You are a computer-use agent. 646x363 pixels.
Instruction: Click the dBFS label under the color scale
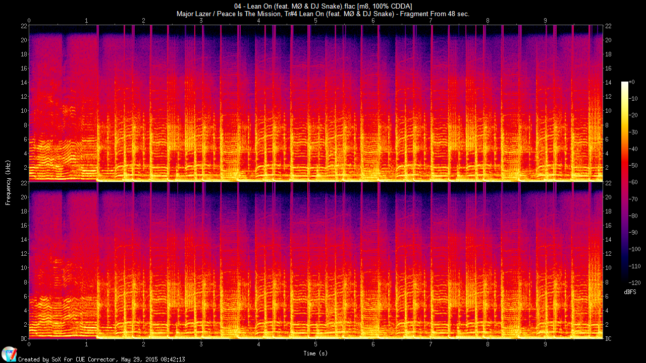click(x=630, y=292)
